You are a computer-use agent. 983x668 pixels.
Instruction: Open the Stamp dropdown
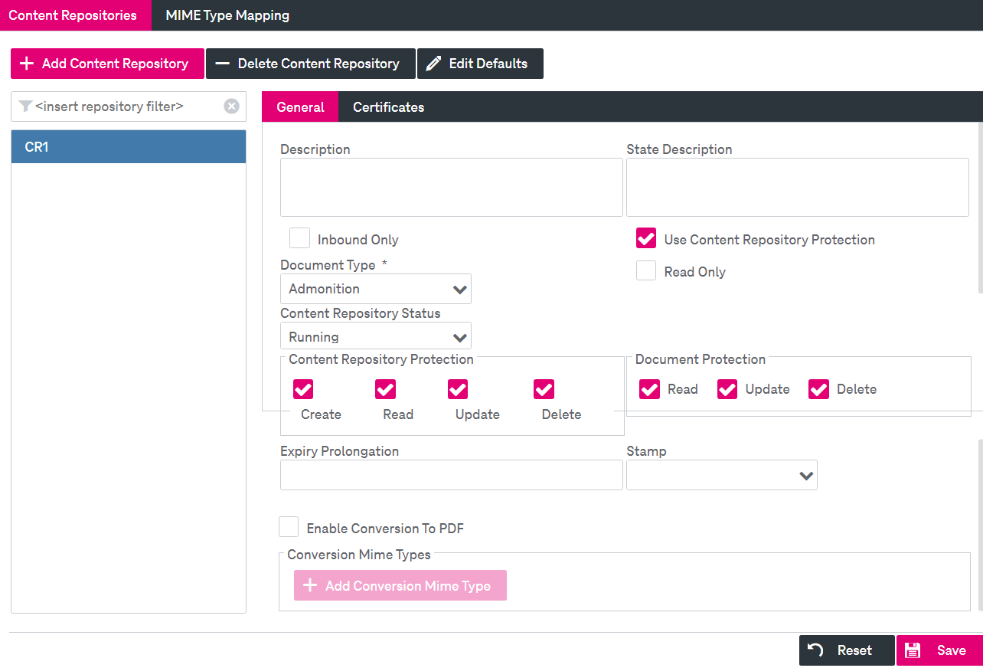[722, 476]
